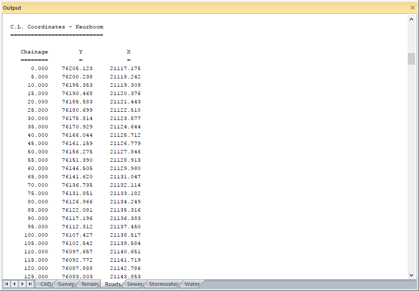419x291 pixels.
Task: Click the scroll down arrow in Output panel
Action: coord(411,275)
